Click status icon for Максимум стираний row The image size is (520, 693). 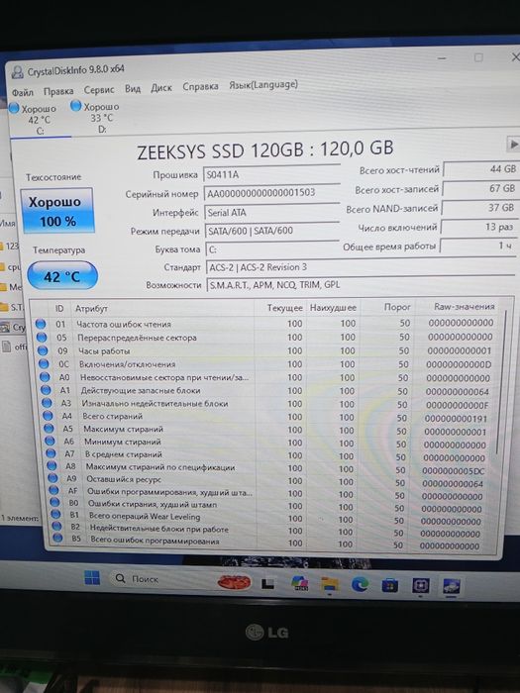click(x=49, y=429)
